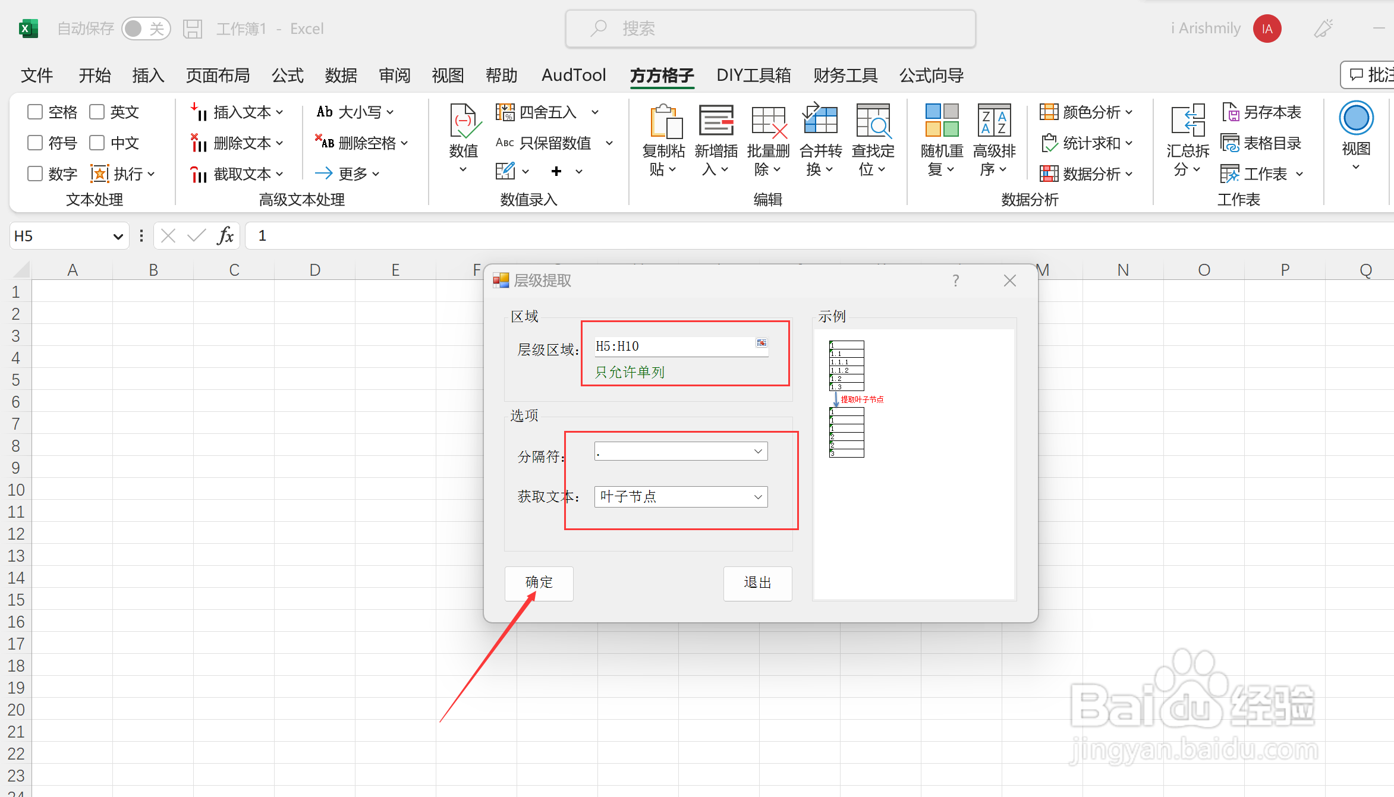Click the 执行 execute icon

point(99,174)
